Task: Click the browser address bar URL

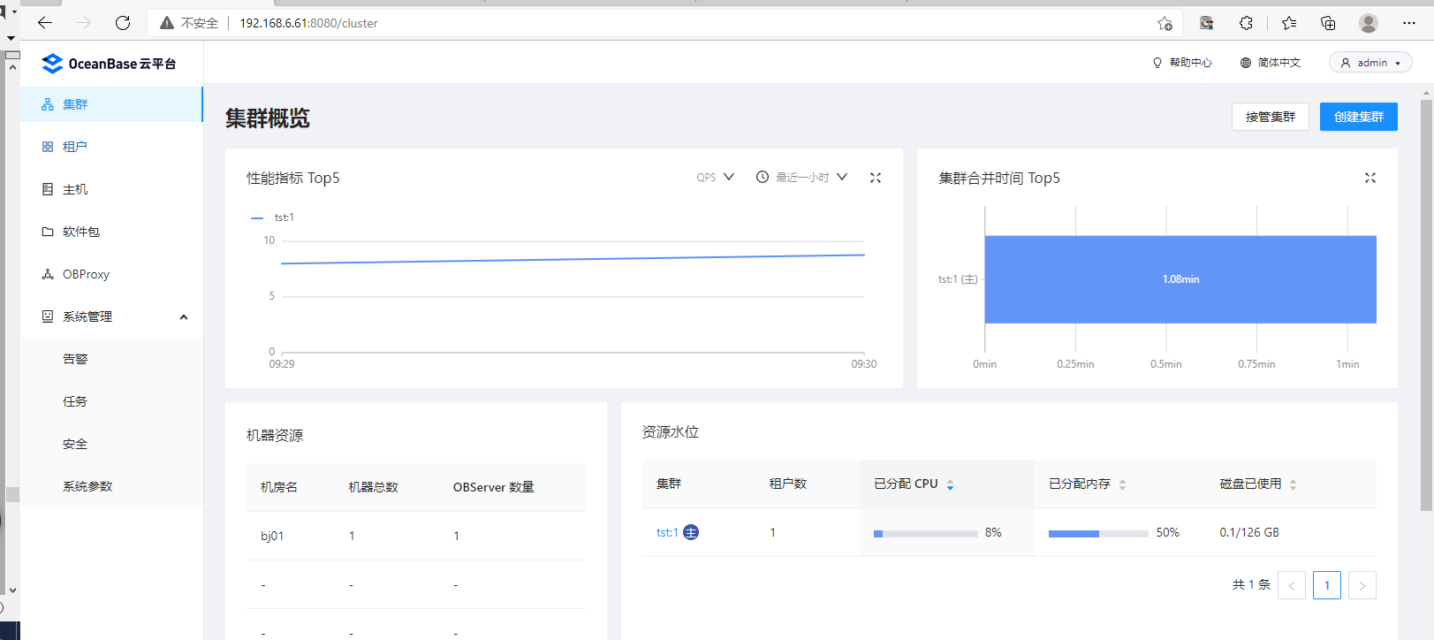Action: click(x=308, y=23)
